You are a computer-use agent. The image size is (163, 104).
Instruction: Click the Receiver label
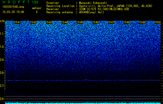pos(53,9)
